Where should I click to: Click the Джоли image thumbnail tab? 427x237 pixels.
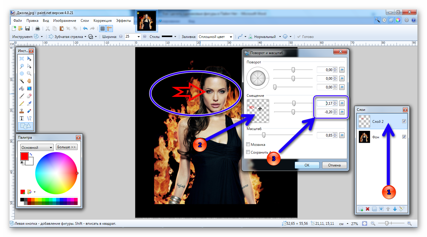[x=146, y=21]
